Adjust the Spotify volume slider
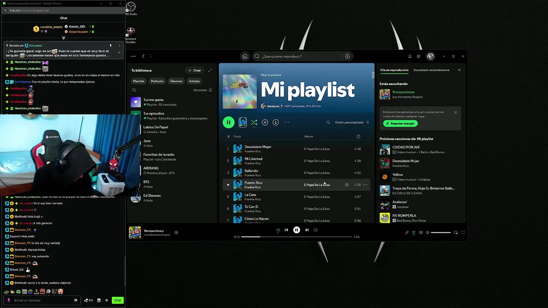Image resolution: width=548 pixels, height=308 pixels. point(441,233)
